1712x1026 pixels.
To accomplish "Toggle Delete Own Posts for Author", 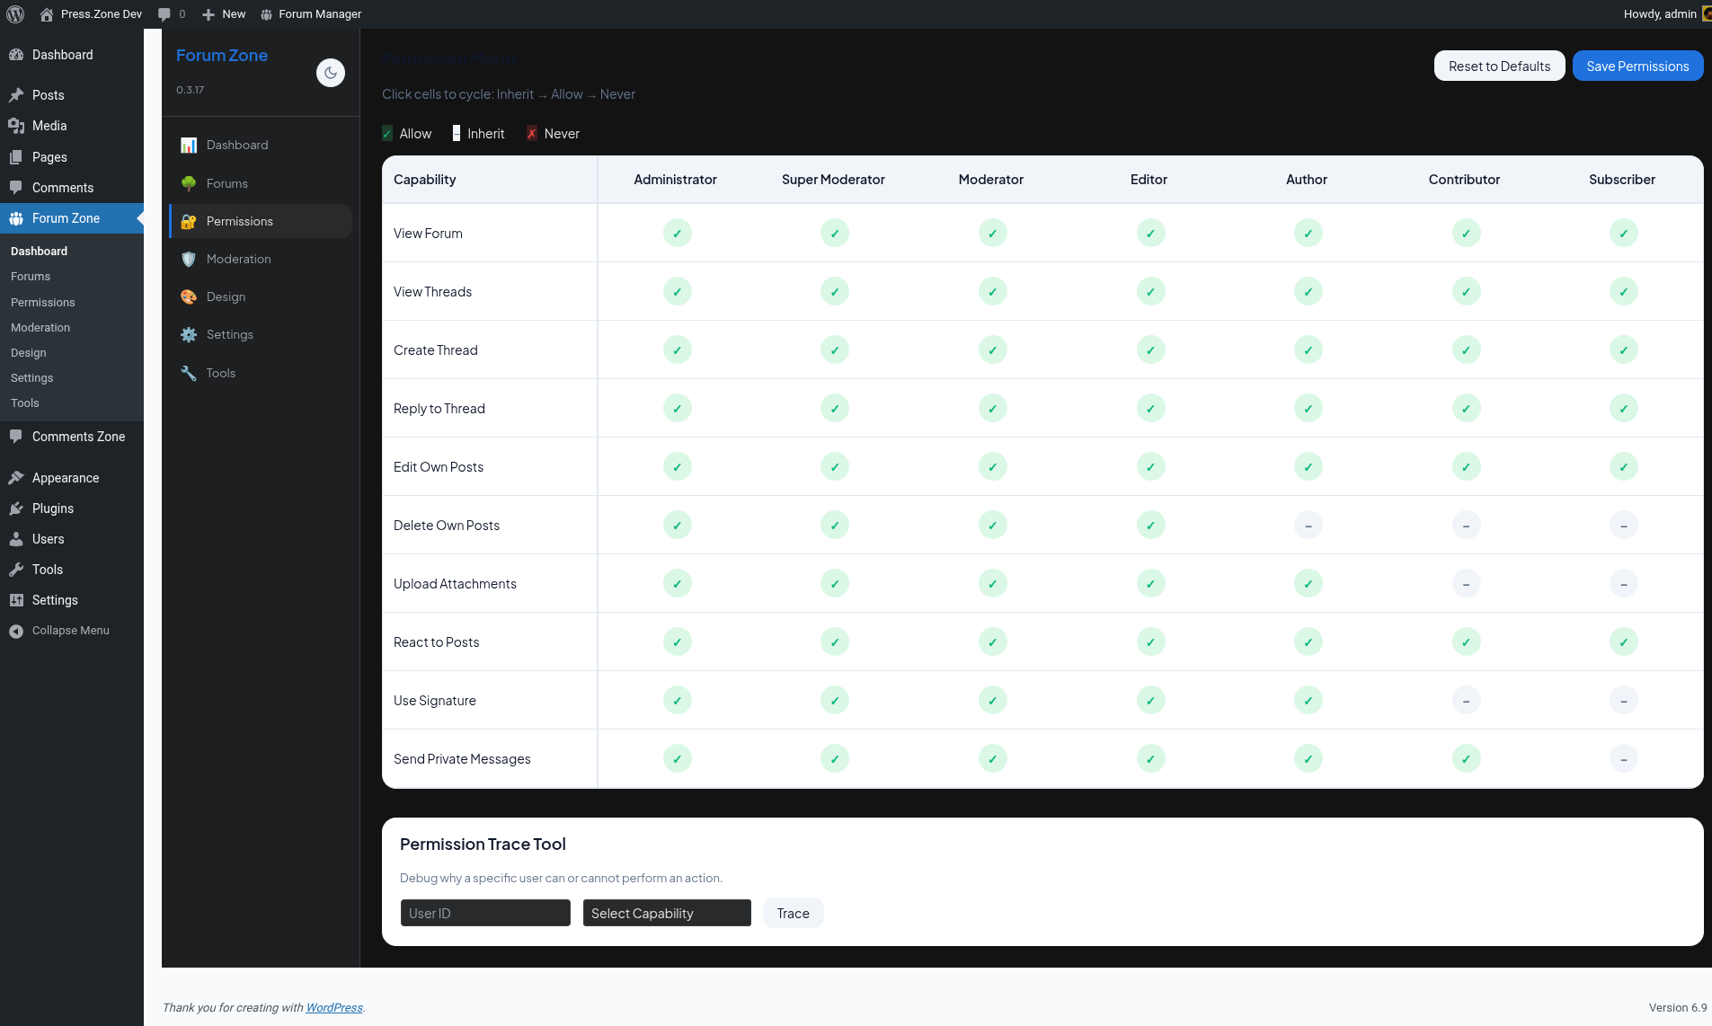I will [x=1308, y=526].
